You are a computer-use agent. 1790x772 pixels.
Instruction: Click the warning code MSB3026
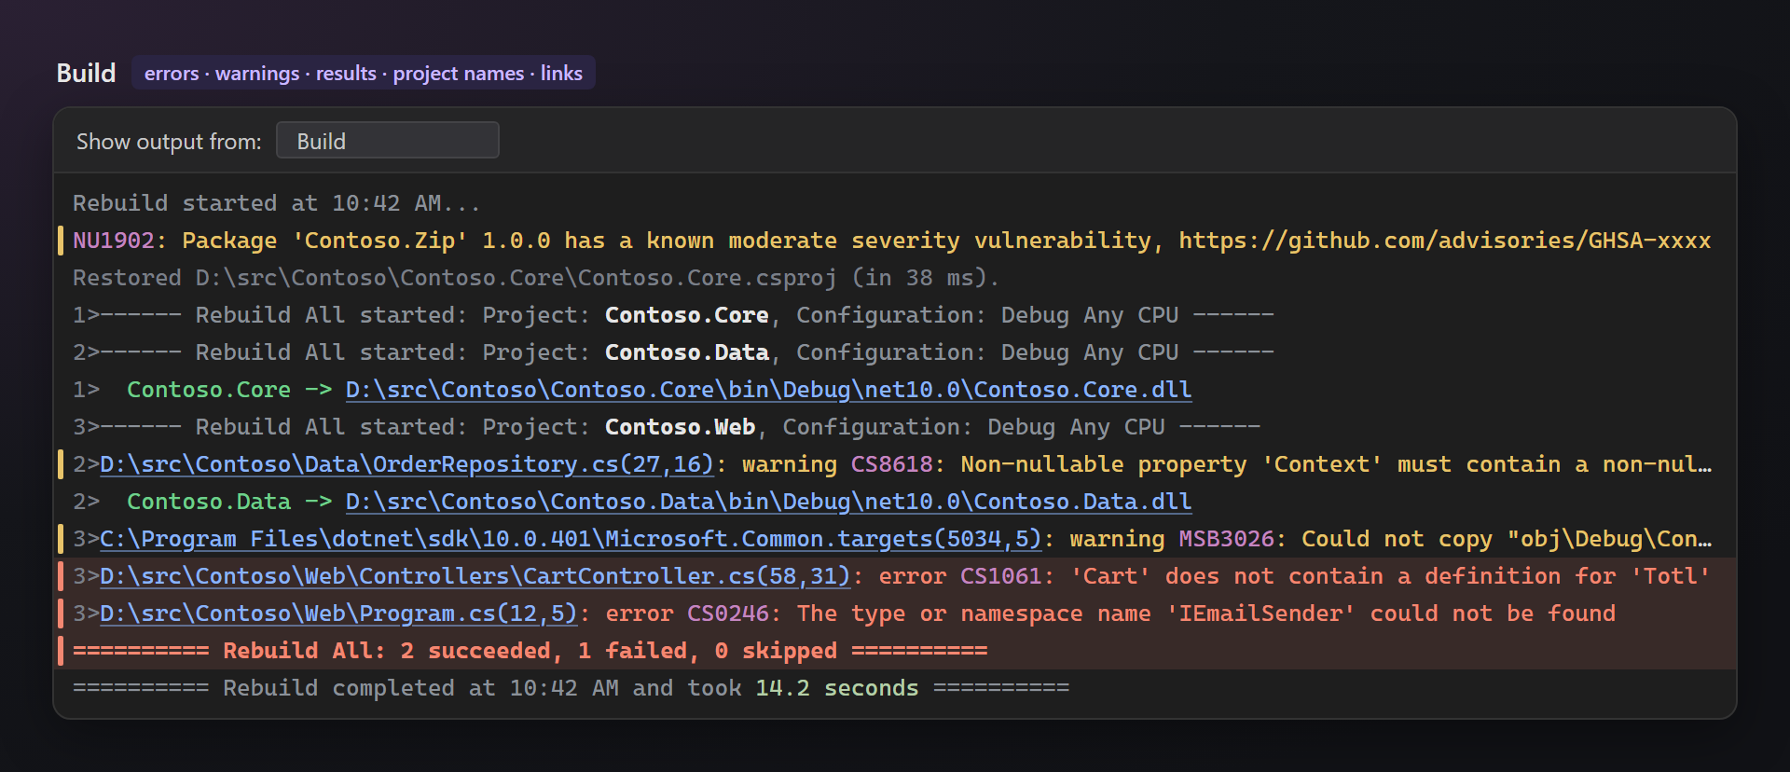tap(1227, 539)
